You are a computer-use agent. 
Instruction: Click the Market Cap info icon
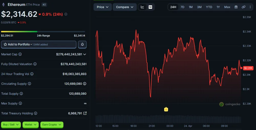click(20, 54)
